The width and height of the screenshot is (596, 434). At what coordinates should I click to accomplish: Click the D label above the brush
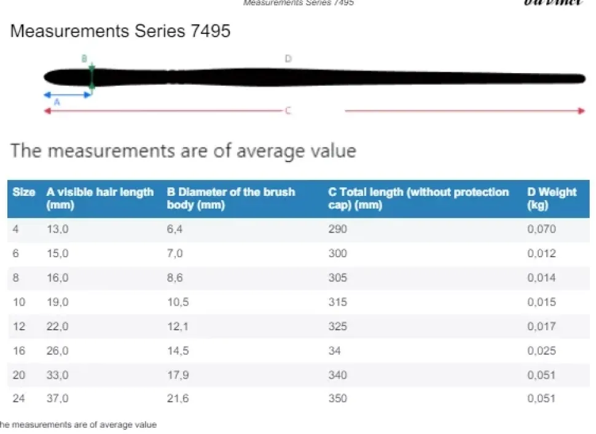[288, 58]
